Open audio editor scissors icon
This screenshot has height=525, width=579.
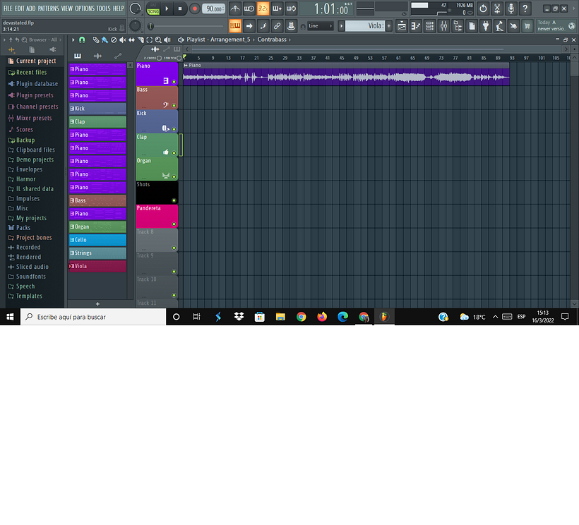[497, 8]
